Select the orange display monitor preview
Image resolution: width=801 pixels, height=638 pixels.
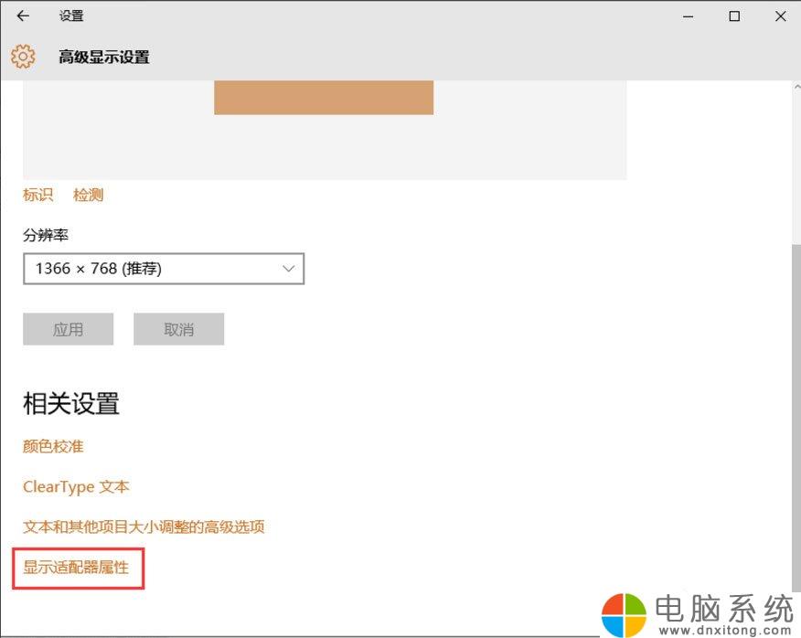coord(324,98)
